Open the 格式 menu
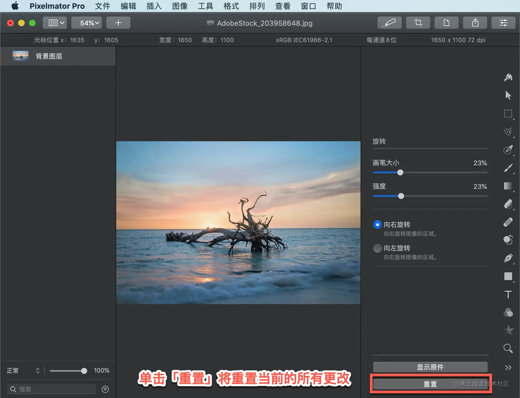Image resolution: width=520 pixels, height=398 pixels. tap(231, 6)
